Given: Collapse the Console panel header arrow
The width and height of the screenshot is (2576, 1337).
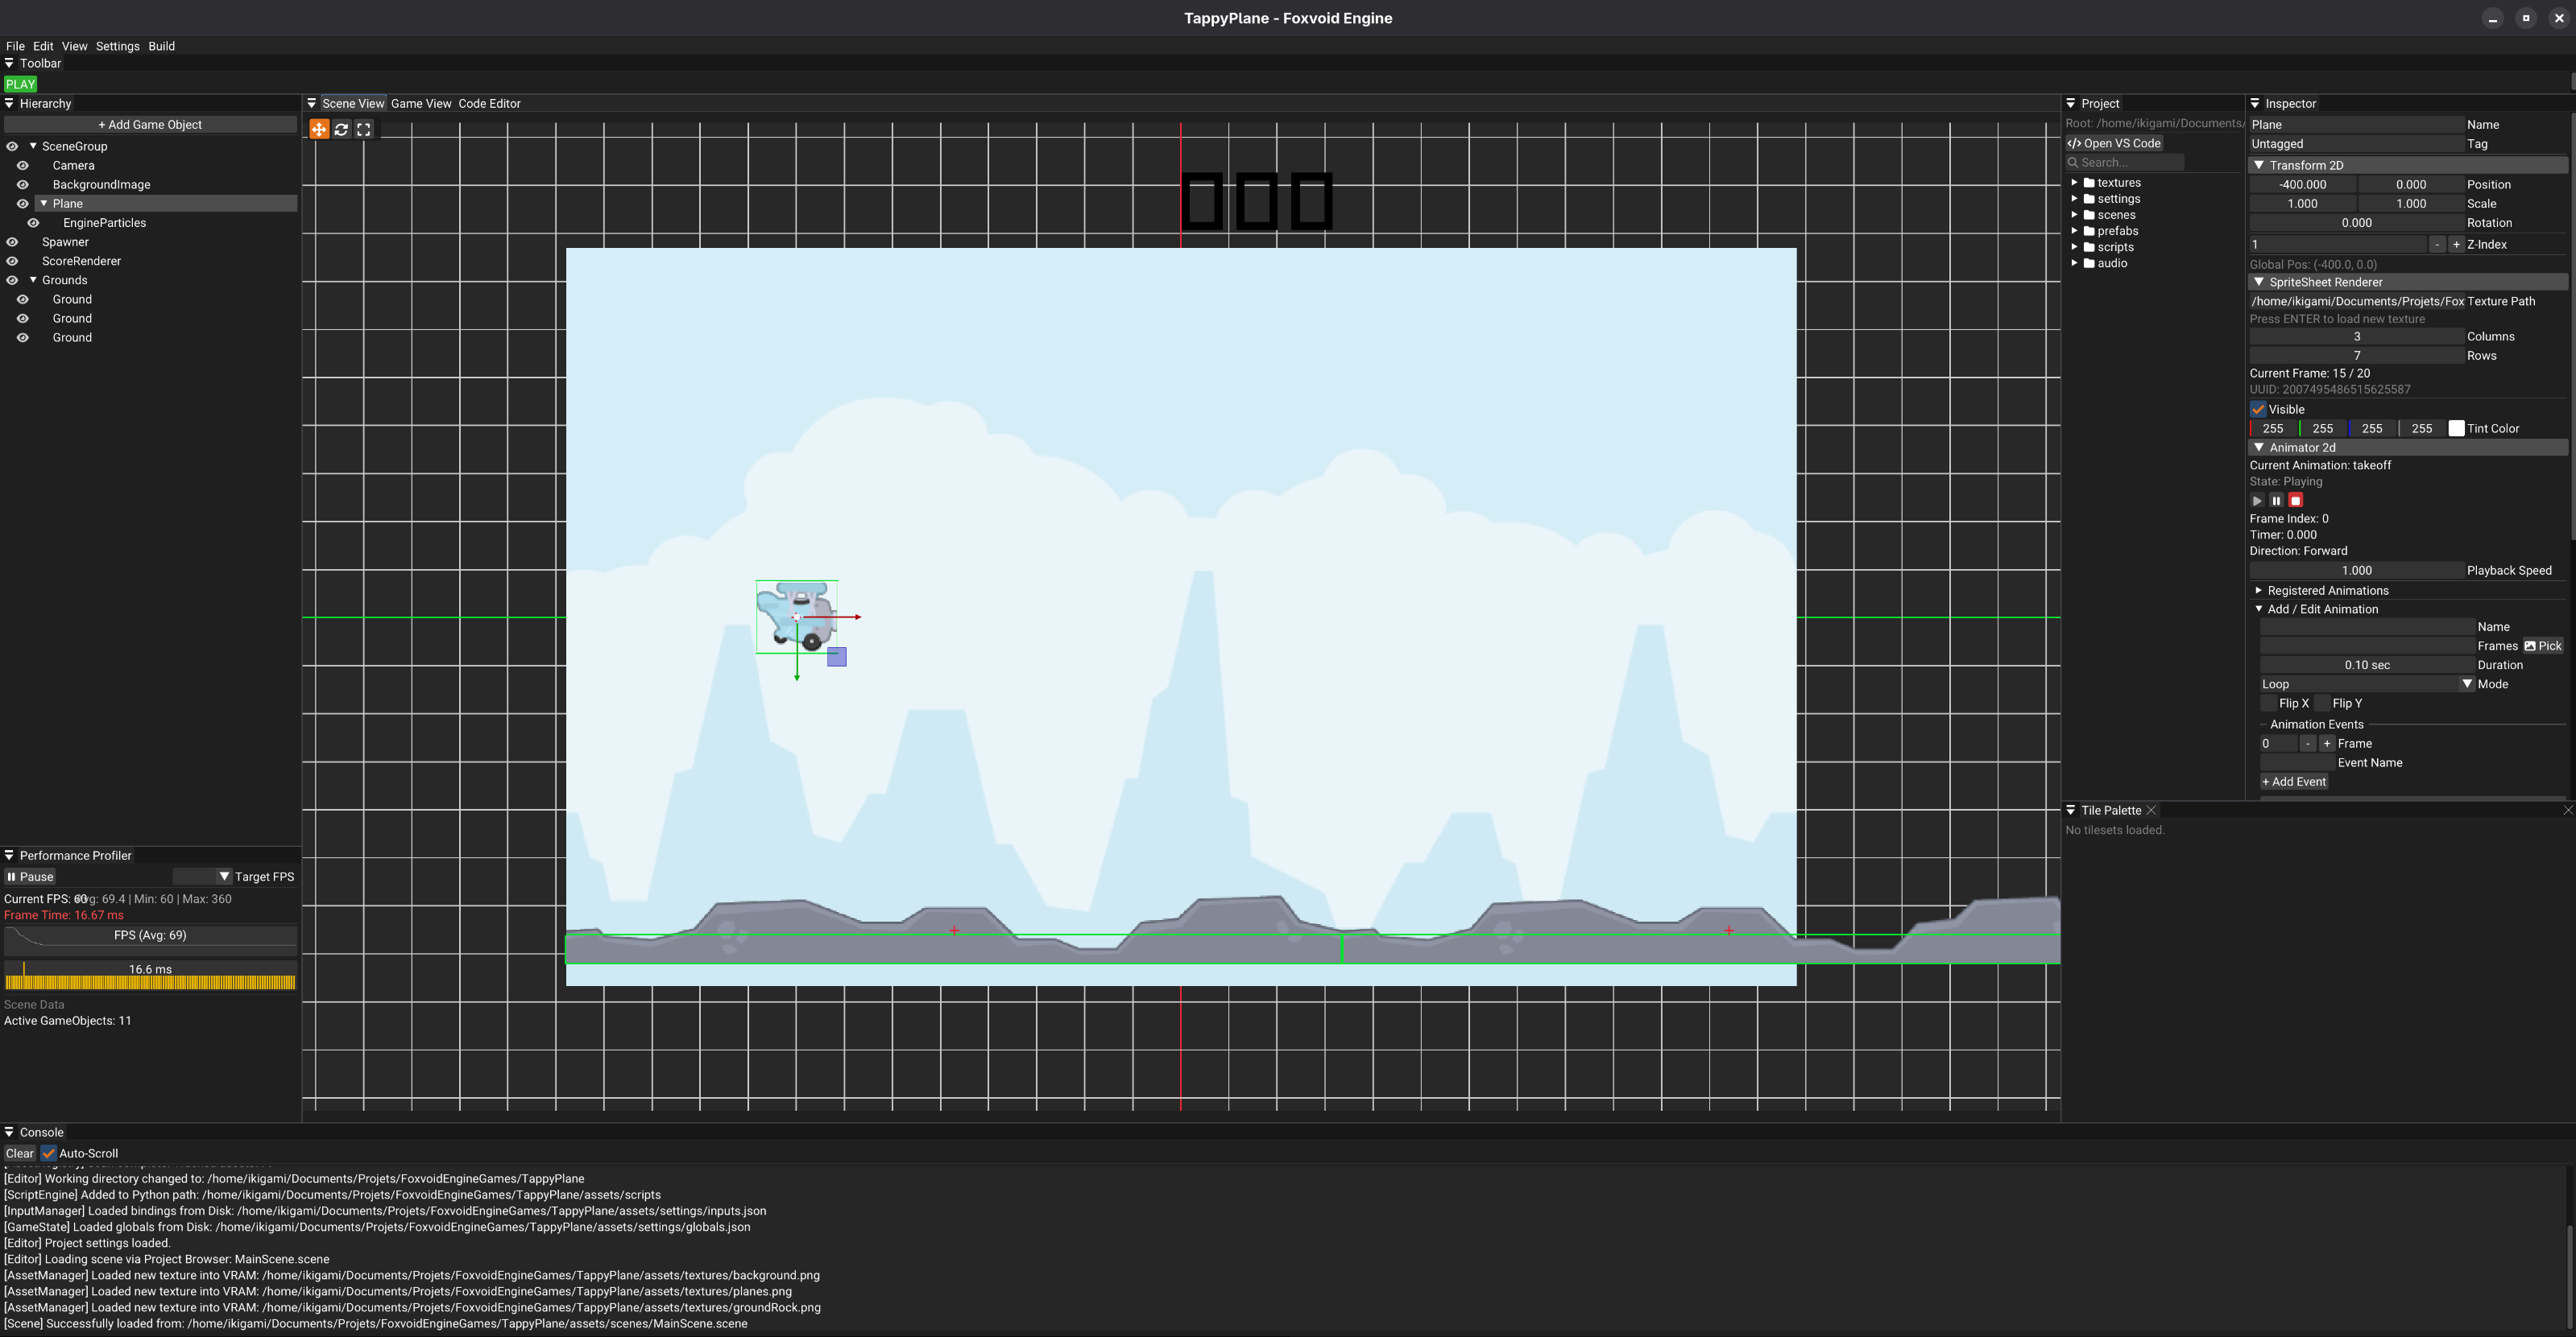Looking at the screenshot, I should [x=9, y=1133].
